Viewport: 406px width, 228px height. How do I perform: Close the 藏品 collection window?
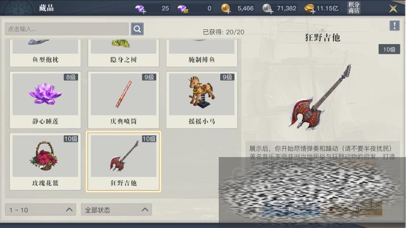(x=393, y=9)
